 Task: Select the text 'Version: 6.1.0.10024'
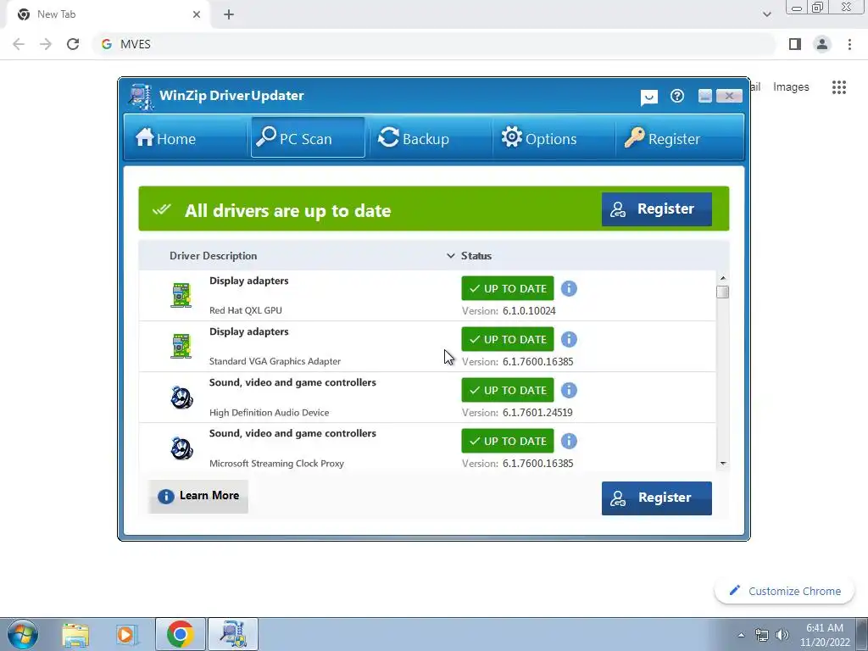point(509,310)
